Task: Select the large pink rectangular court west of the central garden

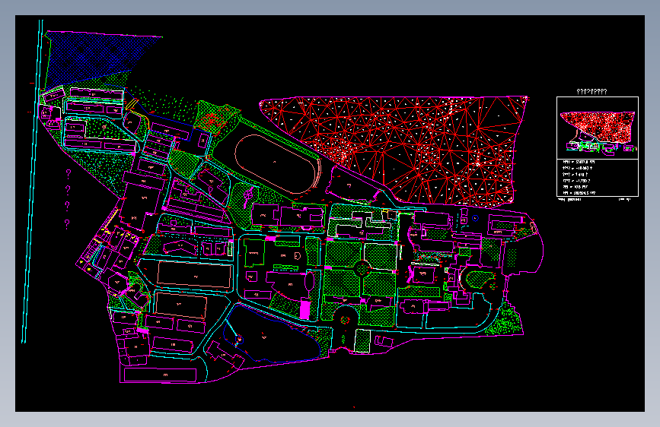Action: pos(194,275)
